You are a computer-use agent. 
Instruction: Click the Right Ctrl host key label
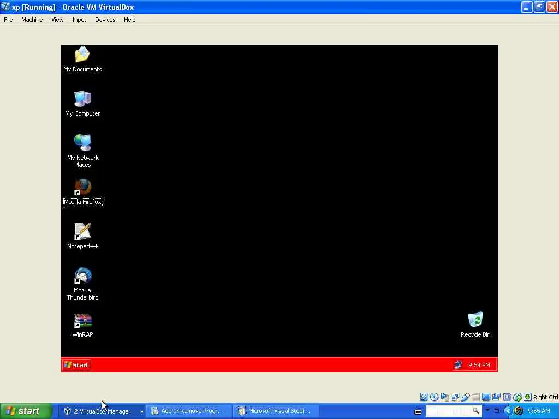(x=545, y=397)
